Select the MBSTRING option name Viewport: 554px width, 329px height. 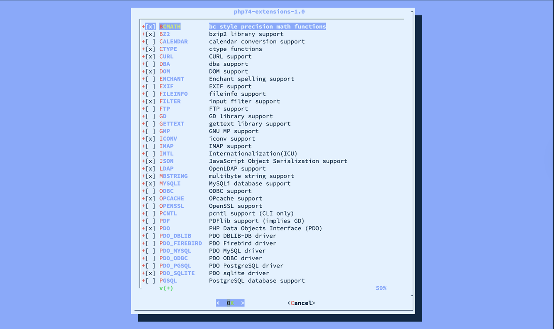pyautogui.click(x=173, y=176)
